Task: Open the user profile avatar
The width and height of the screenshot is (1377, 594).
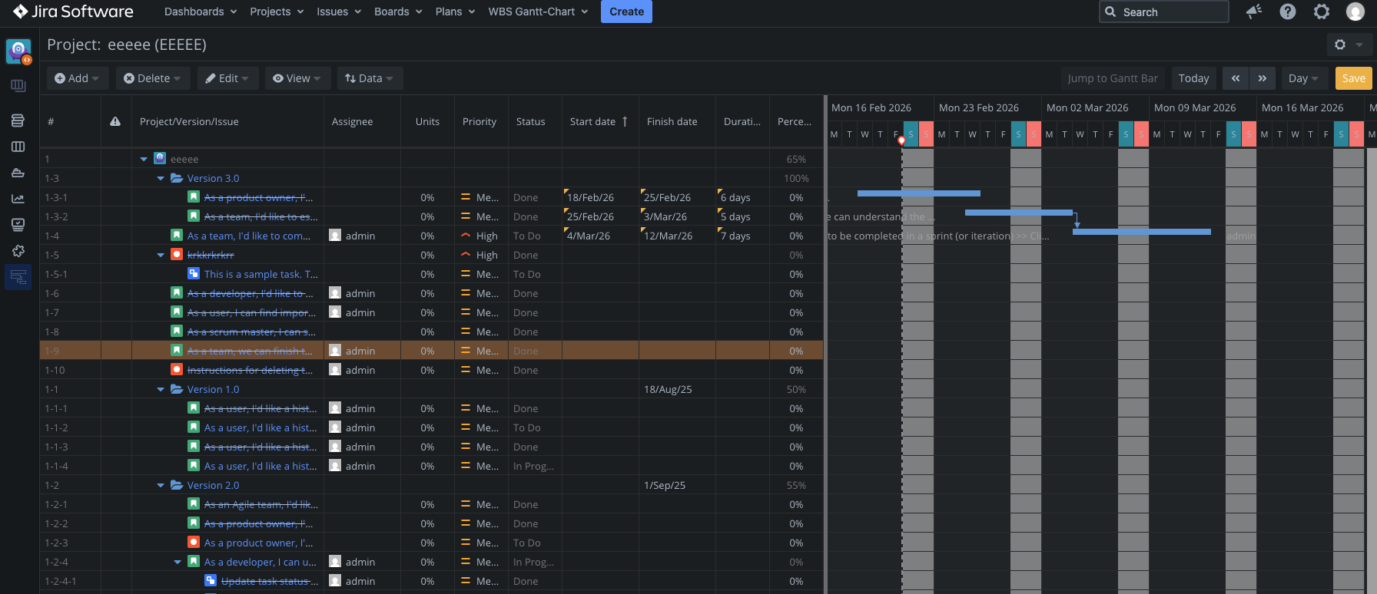Action: (x=1355, y=12)
